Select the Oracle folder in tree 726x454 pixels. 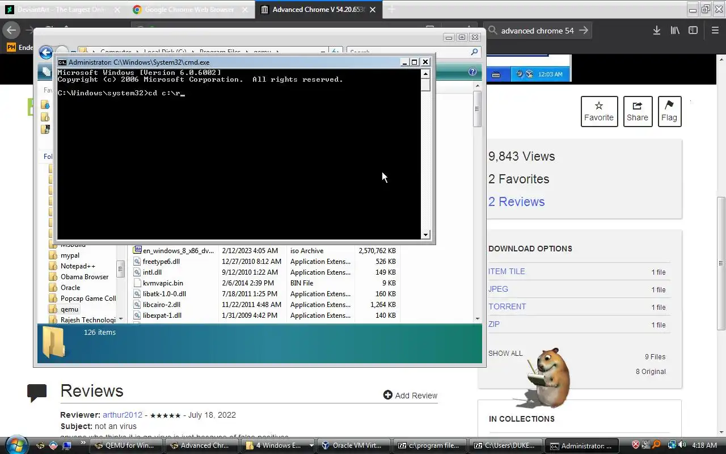70,288
